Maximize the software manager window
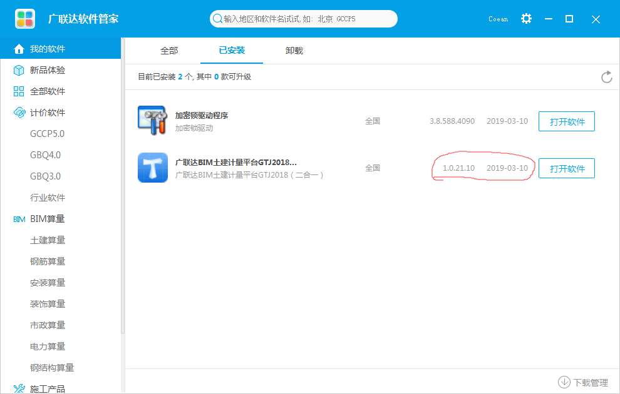620x394 pixels. coord(569,19)
